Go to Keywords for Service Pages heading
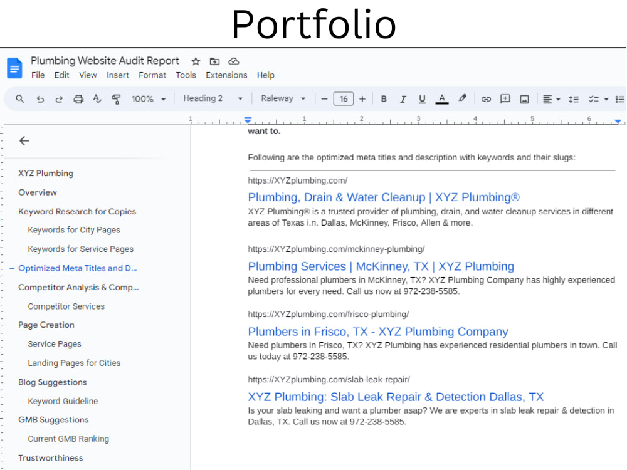Screen dimensions: 627x470 click(x=80, y=249)
